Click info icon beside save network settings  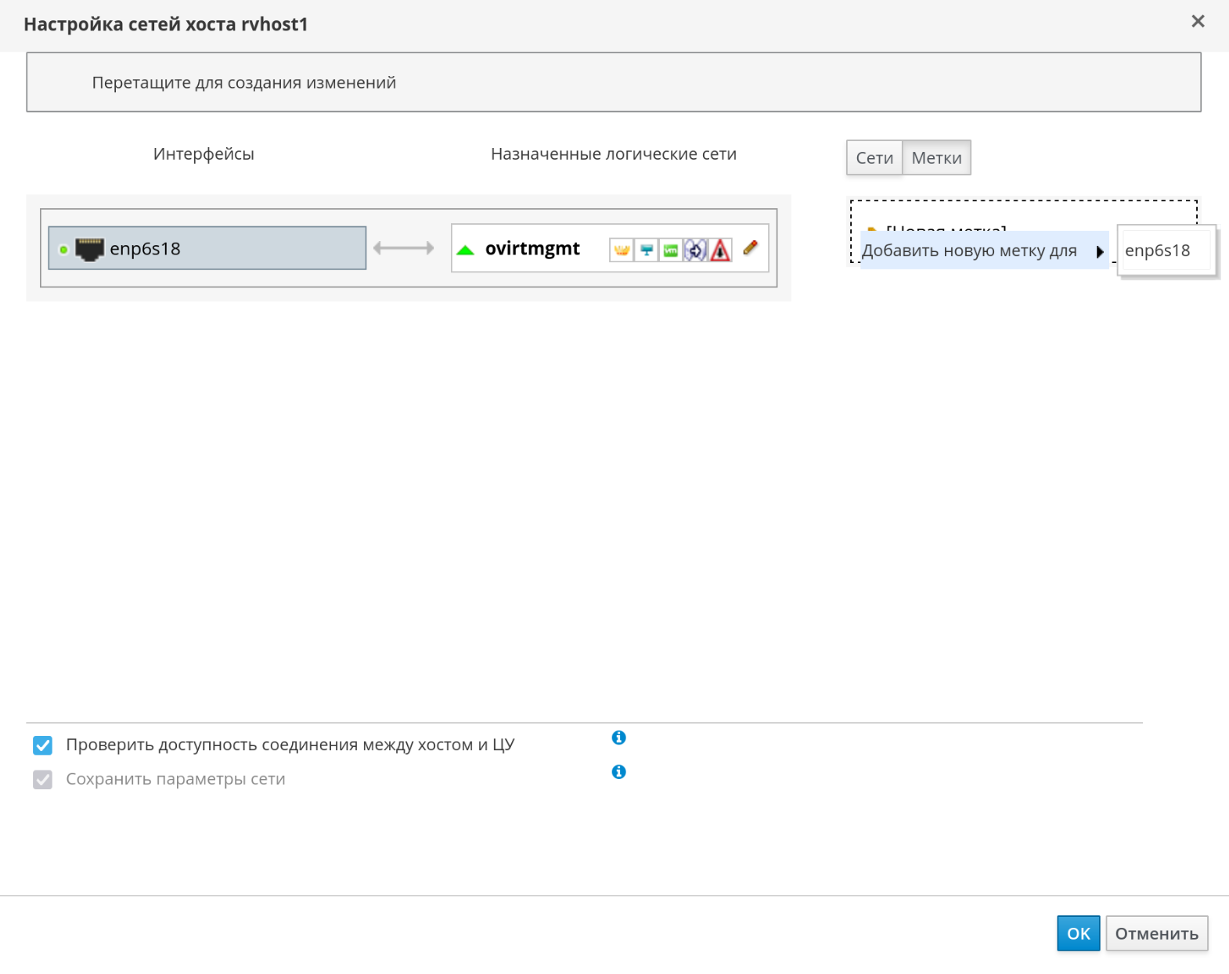tap(618, 772)
